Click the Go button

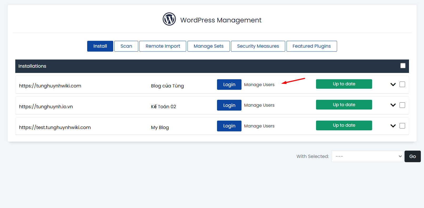point(412,156)
